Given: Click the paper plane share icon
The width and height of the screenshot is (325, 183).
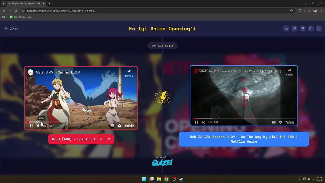Looking at the screenshot, I should pyautogui.click(x=303, y=28).
